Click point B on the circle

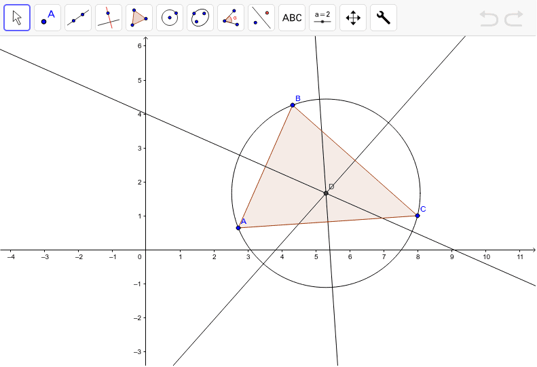point(293,105)
